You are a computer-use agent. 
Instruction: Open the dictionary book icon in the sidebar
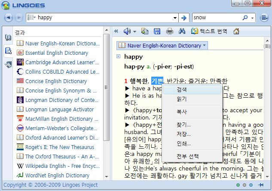pos(8,37)
